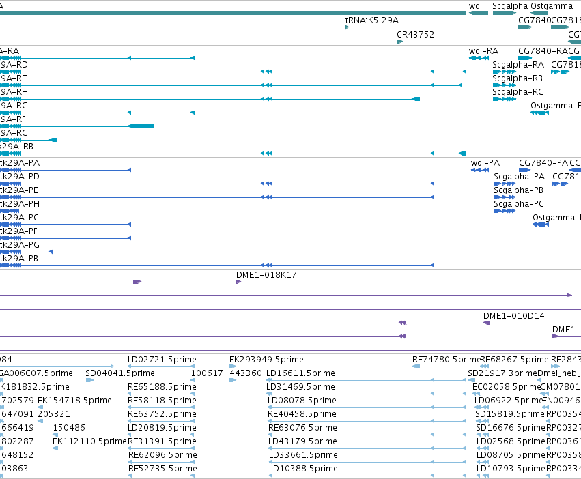581x479 pixels.
Task: Select the 9A-RG transcript label
Action: pos(14,133)
